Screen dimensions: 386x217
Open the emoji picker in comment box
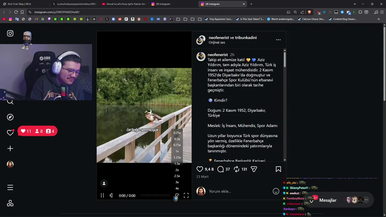(x=276, y=191)
